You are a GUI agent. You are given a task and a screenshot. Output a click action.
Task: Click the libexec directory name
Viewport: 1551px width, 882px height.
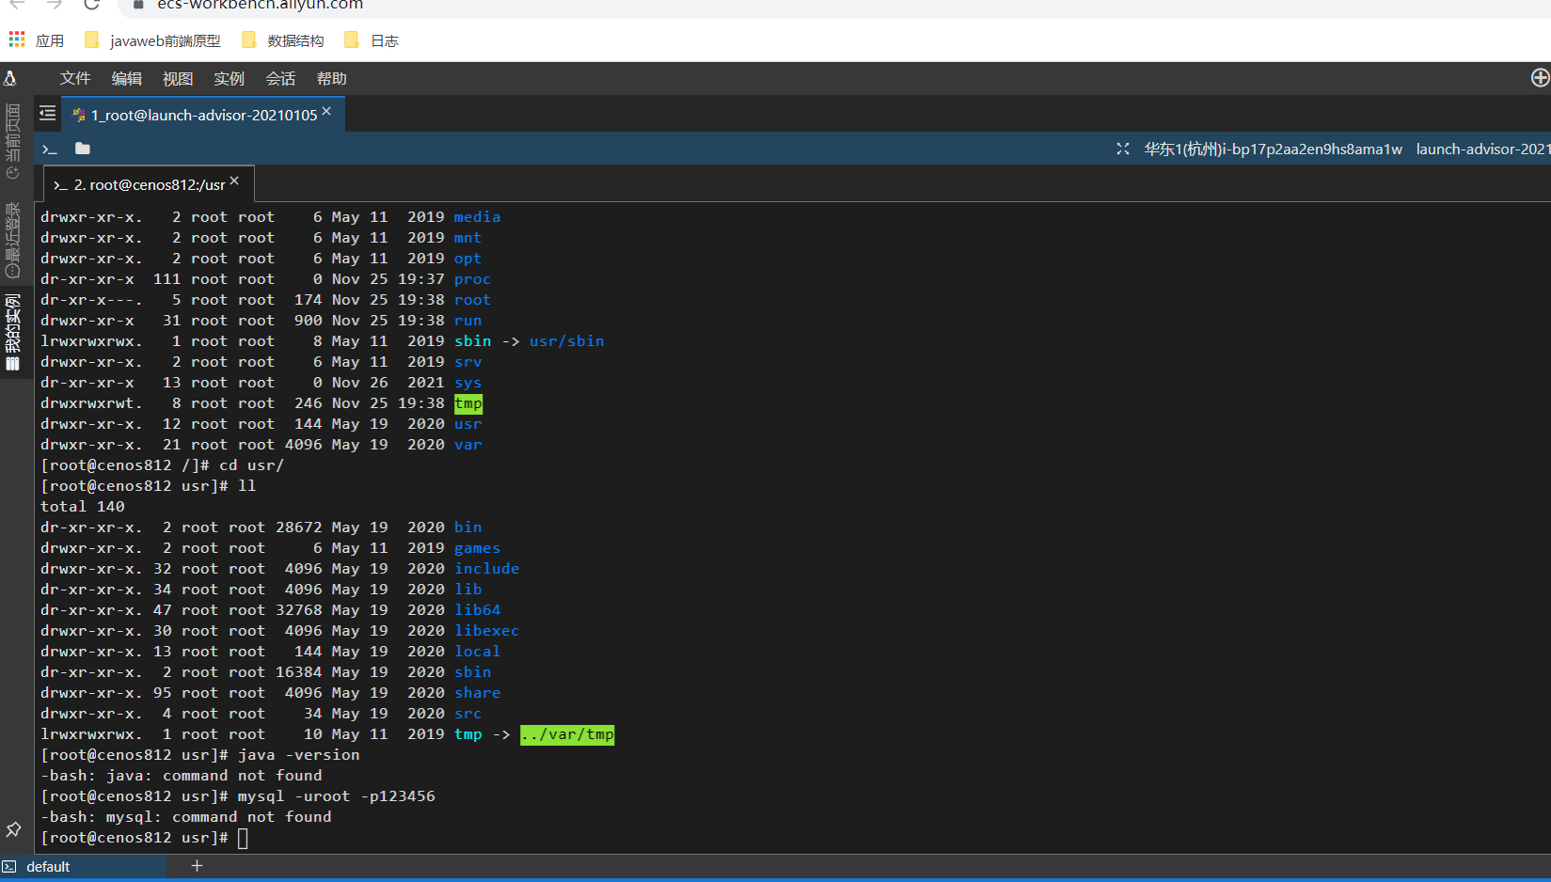487,631
